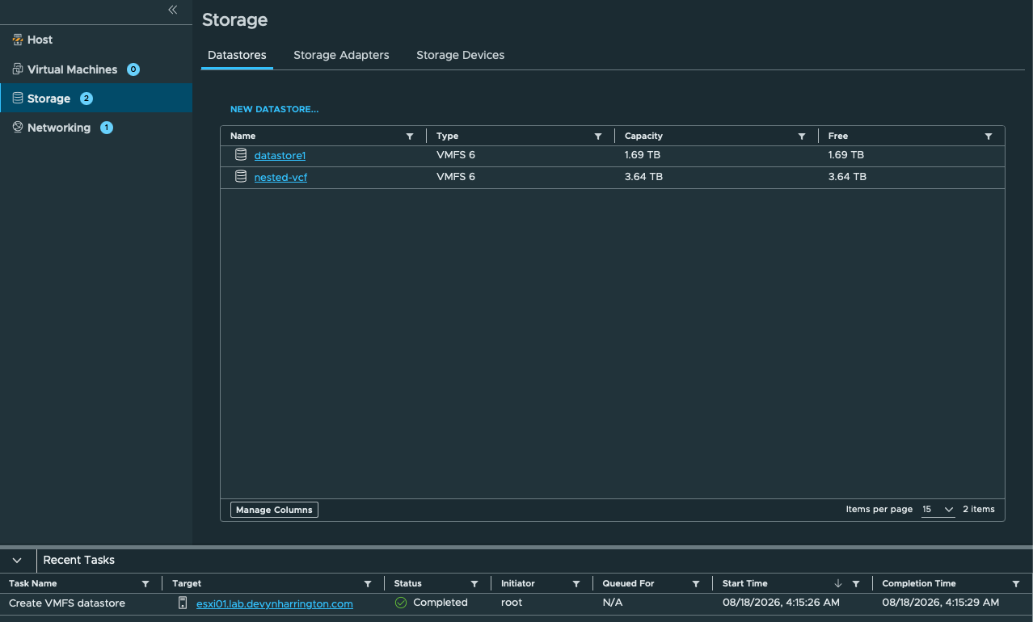Filter the Queued For column

pyautogui.click(x=696, y=584)
